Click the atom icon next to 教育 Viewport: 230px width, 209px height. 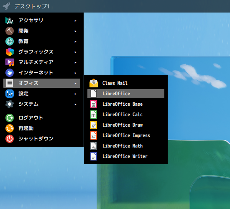click(10, 41)
